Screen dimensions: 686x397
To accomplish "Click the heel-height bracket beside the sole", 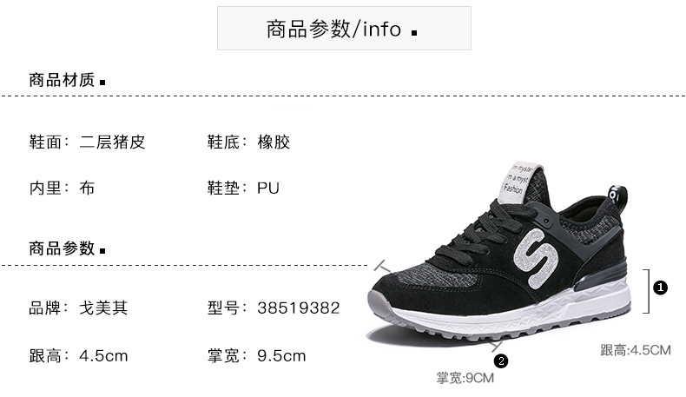I will point(646,291).
